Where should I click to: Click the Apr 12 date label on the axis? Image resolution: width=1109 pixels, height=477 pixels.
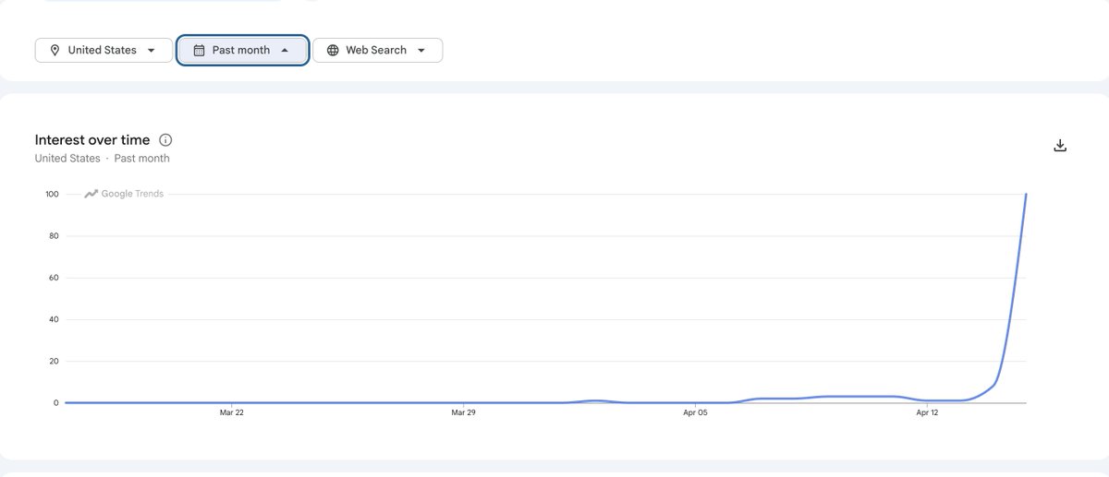926,413
